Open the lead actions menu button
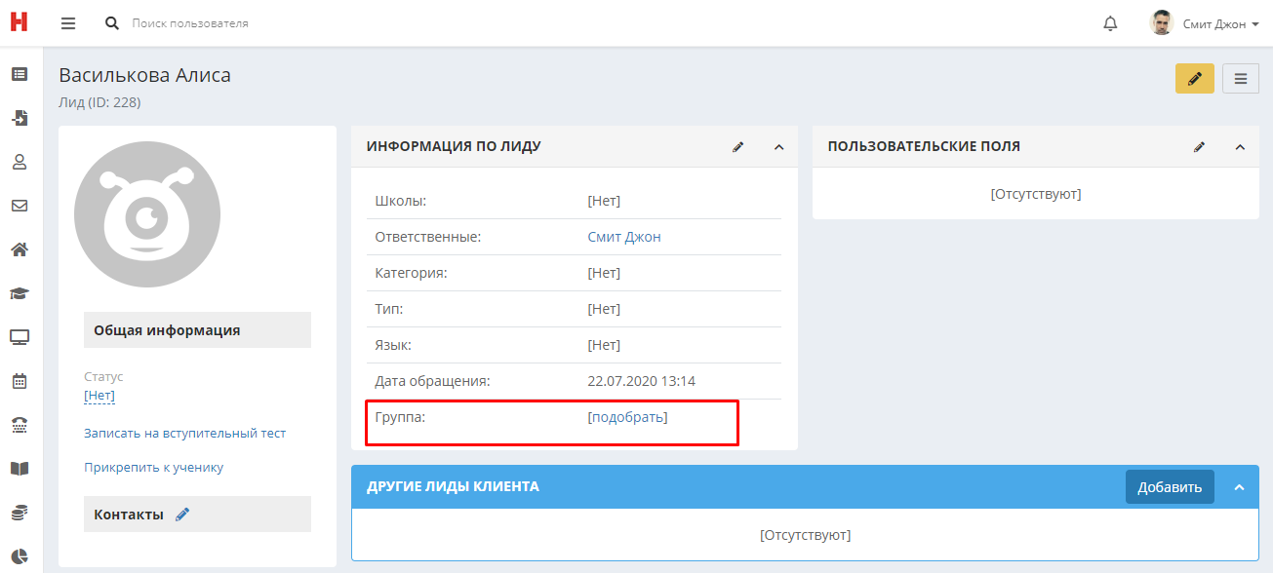 tap(1241, 79)
